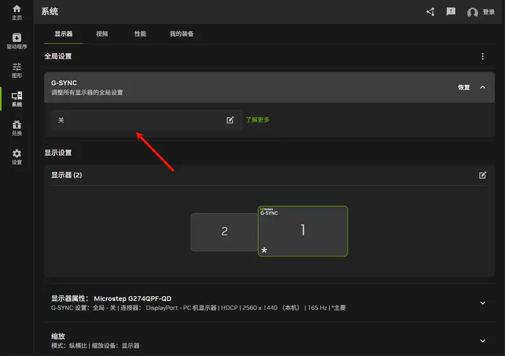Select display 1 G-SYNC thumbnail
The image size is (505, 356).
click(303, 231)
